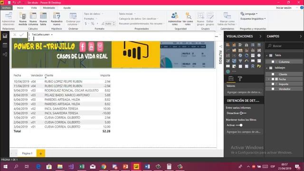Toggle the Entre varios informes switch
The image size is (304, 171).
coord(243,113)
